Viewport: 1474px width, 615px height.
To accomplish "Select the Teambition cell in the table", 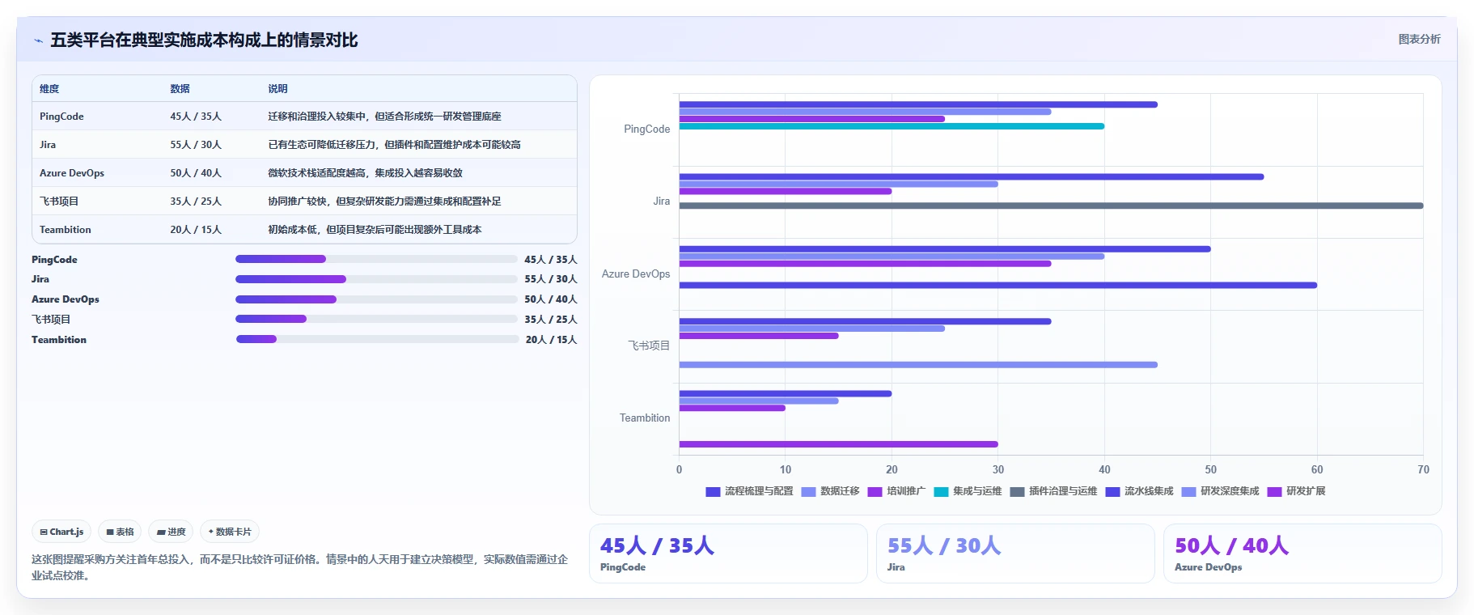I will pyautogui.click(x=66, y=230).
